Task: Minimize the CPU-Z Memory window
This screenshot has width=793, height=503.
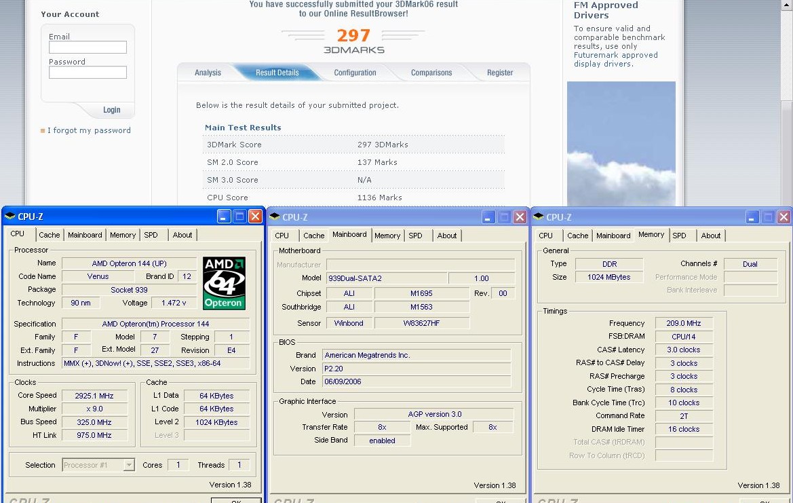Action: (x=752, y=217)
